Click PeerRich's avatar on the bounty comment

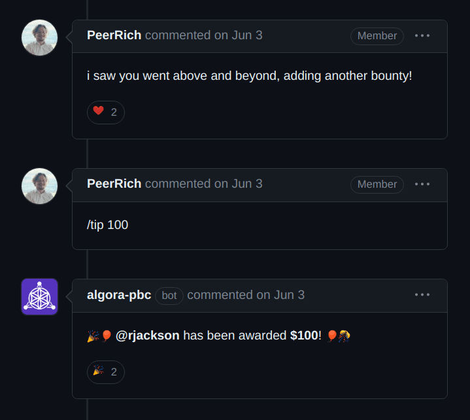pos(40,37)
